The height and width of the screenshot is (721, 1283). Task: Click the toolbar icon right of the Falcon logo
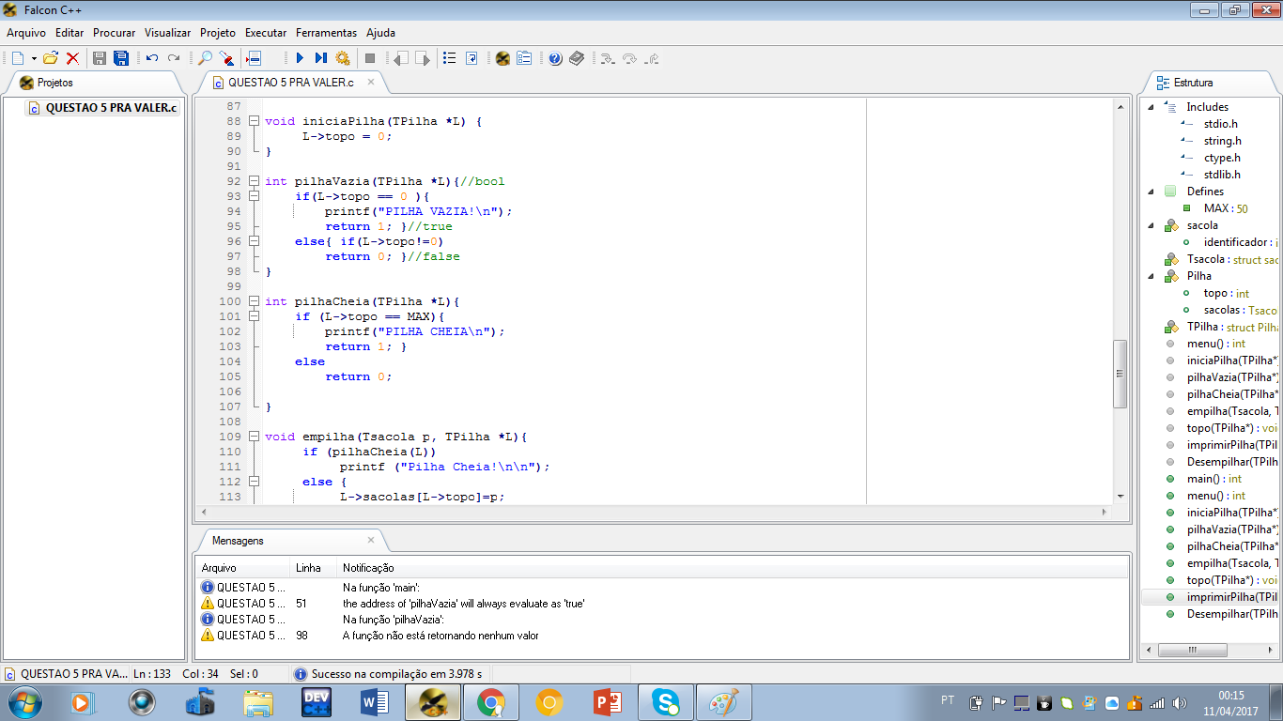524,58
